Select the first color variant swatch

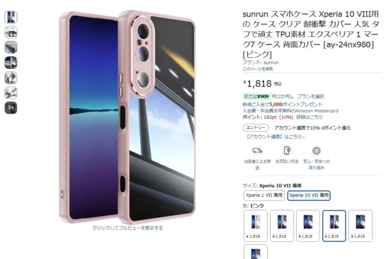[255, 226]
